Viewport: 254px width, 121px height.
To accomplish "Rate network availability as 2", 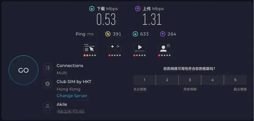I will tap(167, 80).
